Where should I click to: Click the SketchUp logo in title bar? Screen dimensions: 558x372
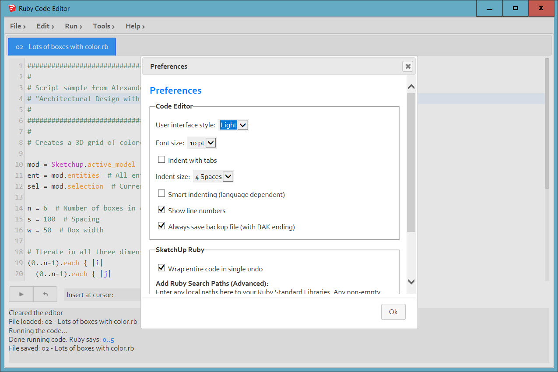click(12, 8)
